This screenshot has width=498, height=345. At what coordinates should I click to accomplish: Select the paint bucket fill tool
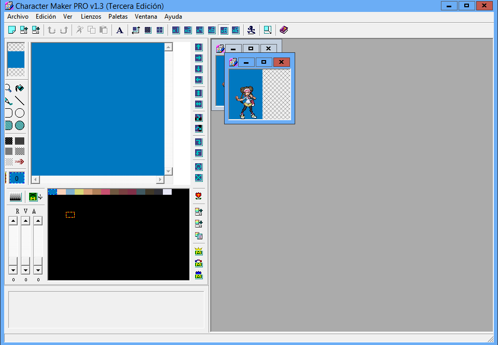(20, 88)
